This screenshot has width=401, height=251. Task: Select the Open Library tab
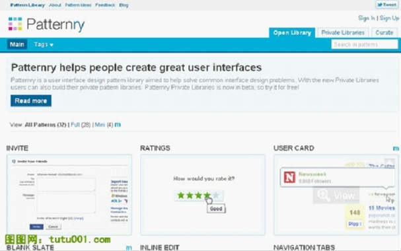point(292,33)
